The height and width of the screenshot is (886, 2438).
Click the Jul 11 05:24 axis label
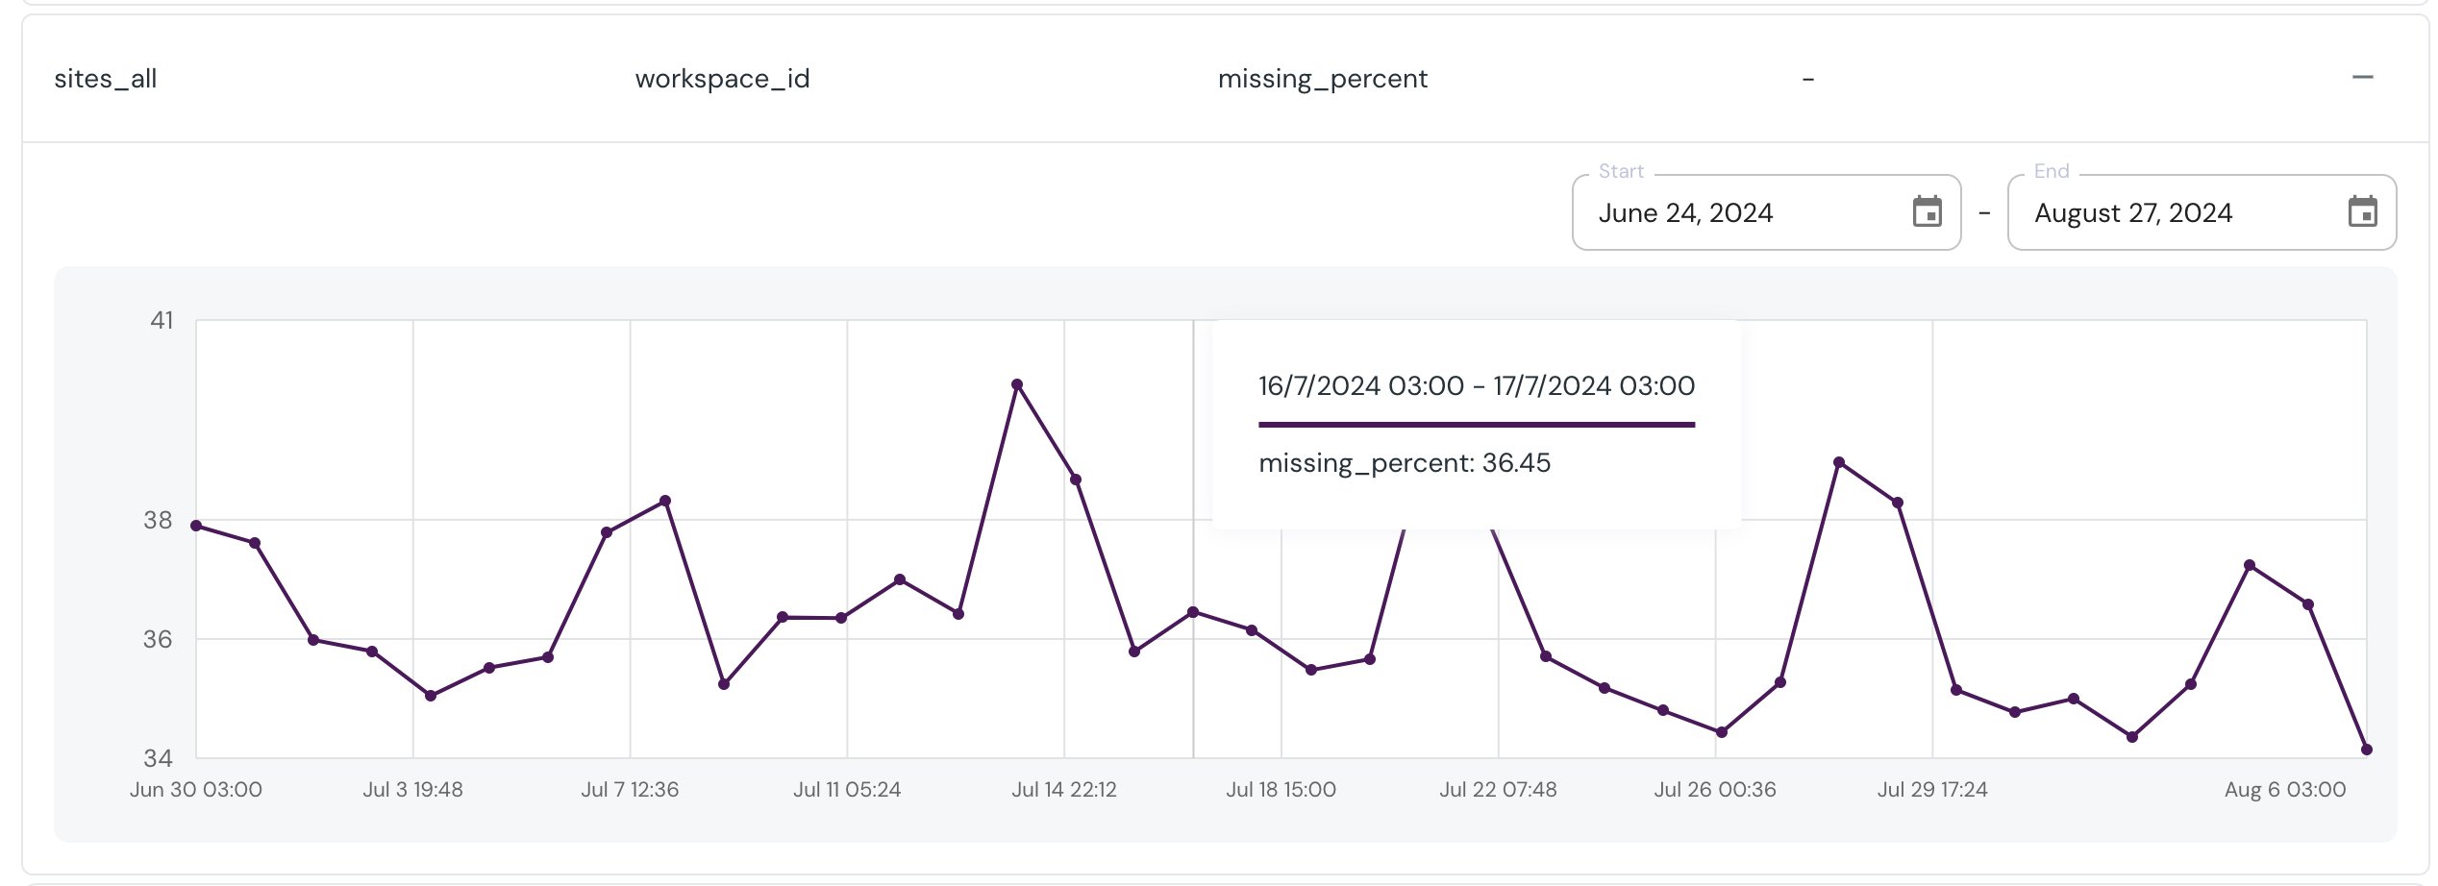coord(847,790)
